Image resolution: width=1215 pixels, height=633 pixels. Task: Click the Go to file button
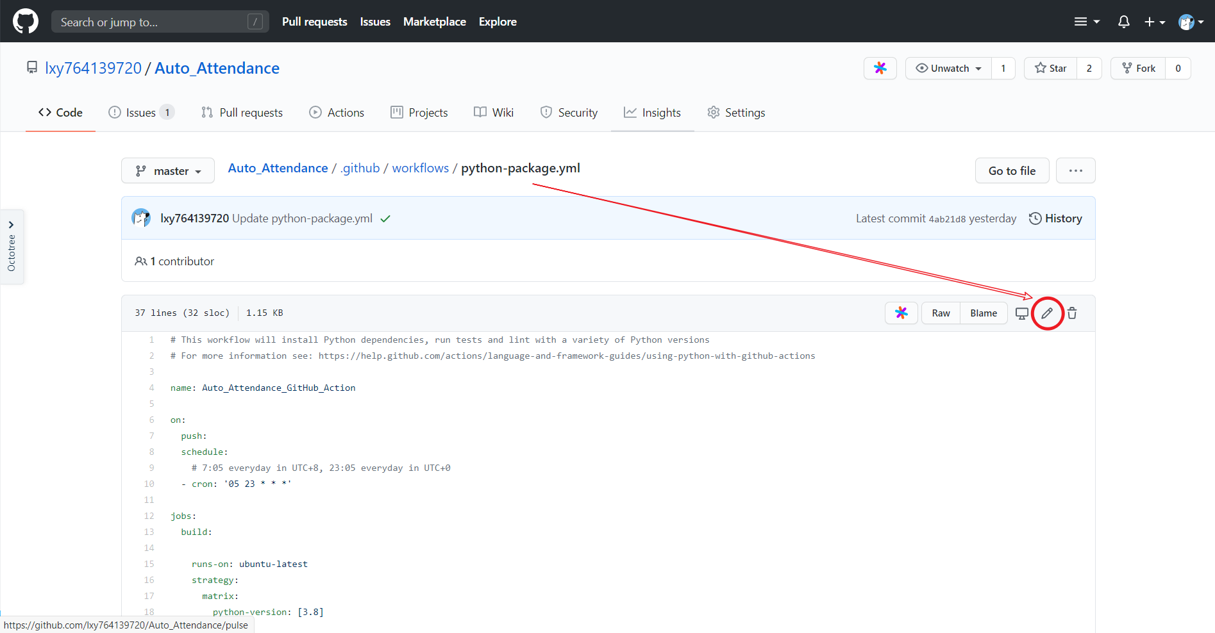pyautogui.click(x=1012, y=170)
